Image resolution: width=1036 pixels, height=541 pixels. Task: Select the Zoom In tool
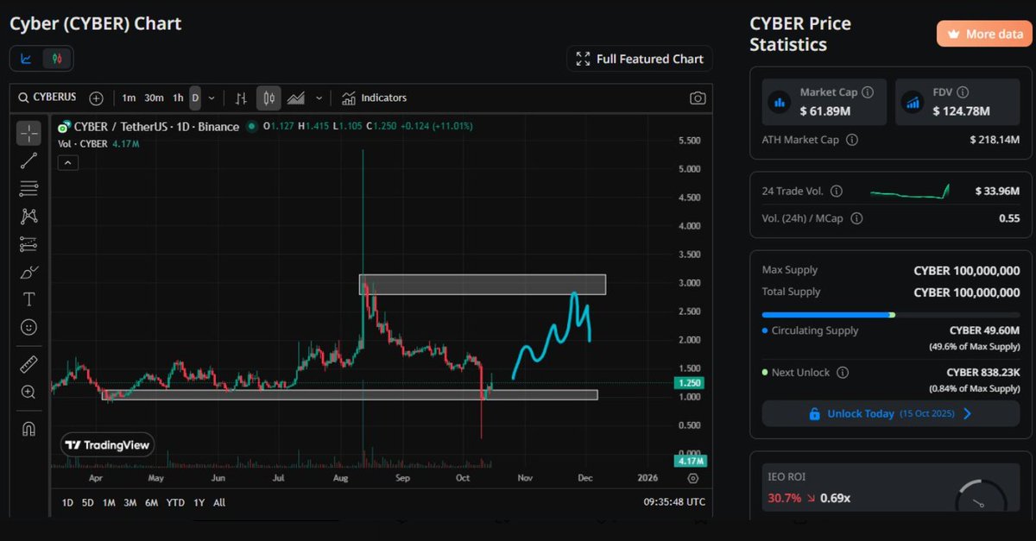pyautogui.click(x=28, y=393)
